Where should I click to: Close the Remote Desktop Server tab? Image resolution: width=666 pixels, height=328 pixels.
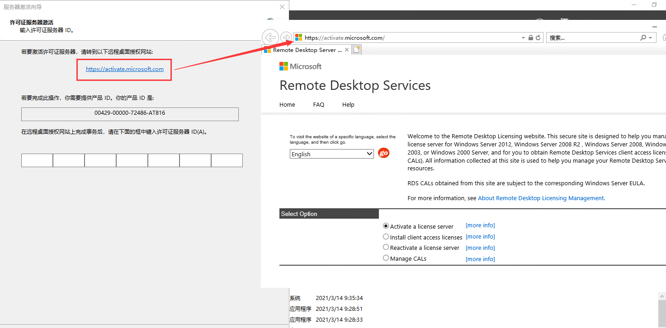347,50
